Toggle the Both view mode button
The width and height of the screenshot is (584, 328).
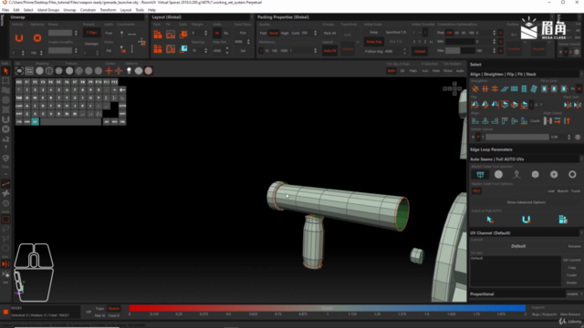coord(391,71)
